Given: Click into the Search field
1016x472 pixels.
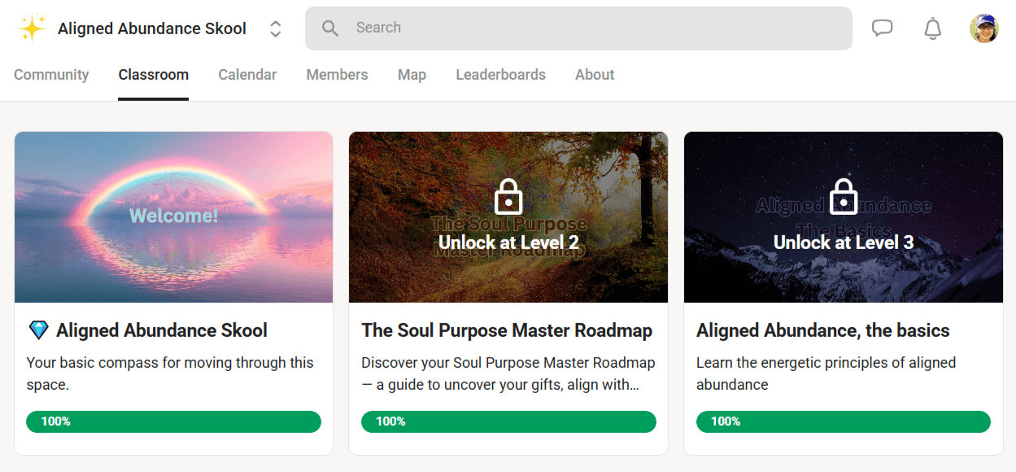Looking at the screenshot, I should [x=578, y=28].
